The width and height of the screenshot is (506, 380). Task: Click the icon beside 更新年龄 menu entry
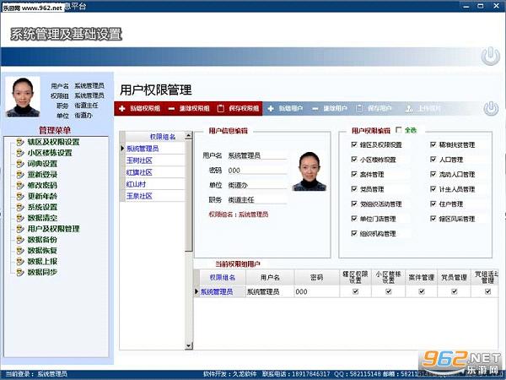coord(20,197)
